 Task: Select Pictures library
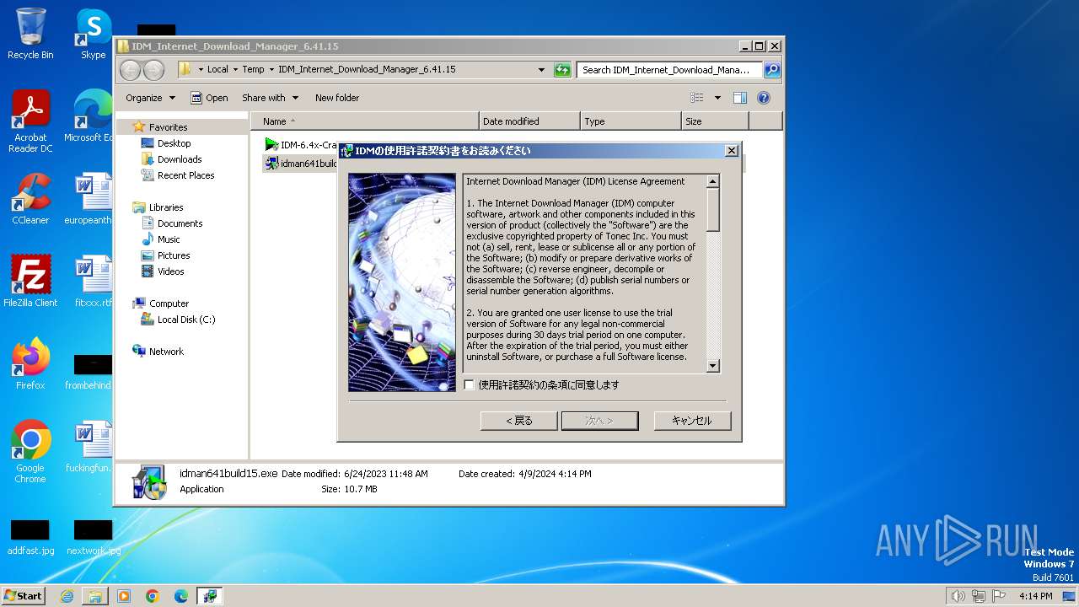(173, 255)
